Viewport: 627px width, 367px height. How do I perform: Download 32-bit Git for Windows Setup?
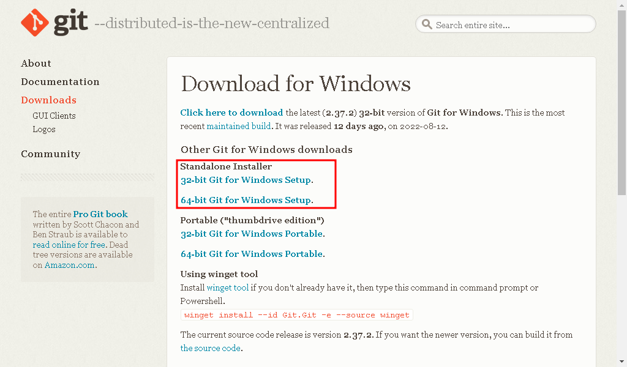(246, 180)
